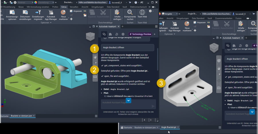Open the Vorgabe dropdown in right window
Viewport: 258px width, 134px height.
tap(170, 14)
